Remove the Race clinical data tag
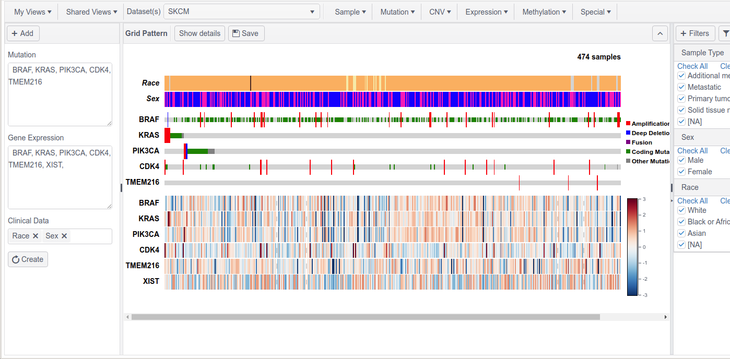730x359 pixels. 36,236
